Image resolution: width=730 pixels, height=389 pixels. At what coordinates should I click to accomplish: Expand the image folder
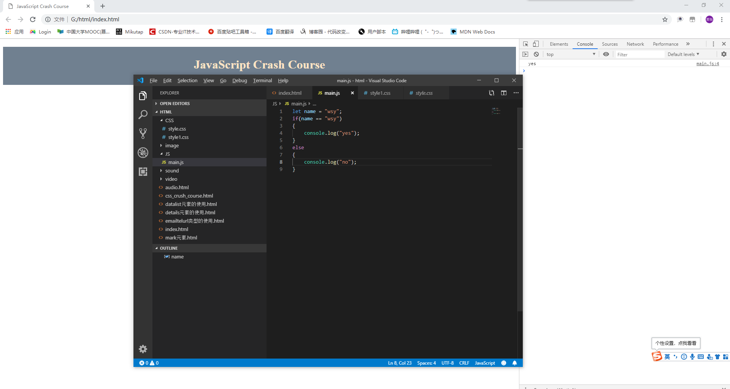click(x=209, y=145)
